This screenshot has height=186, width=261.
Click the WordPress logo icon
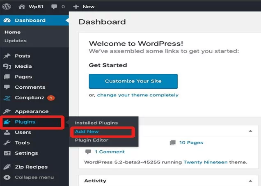(x=6, y=7)
